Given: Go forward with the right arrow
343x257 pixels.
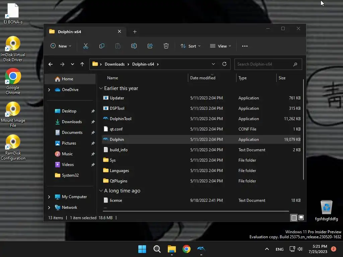Looking at the screenshot, I should pyautogui.click(x=62, y=64).
